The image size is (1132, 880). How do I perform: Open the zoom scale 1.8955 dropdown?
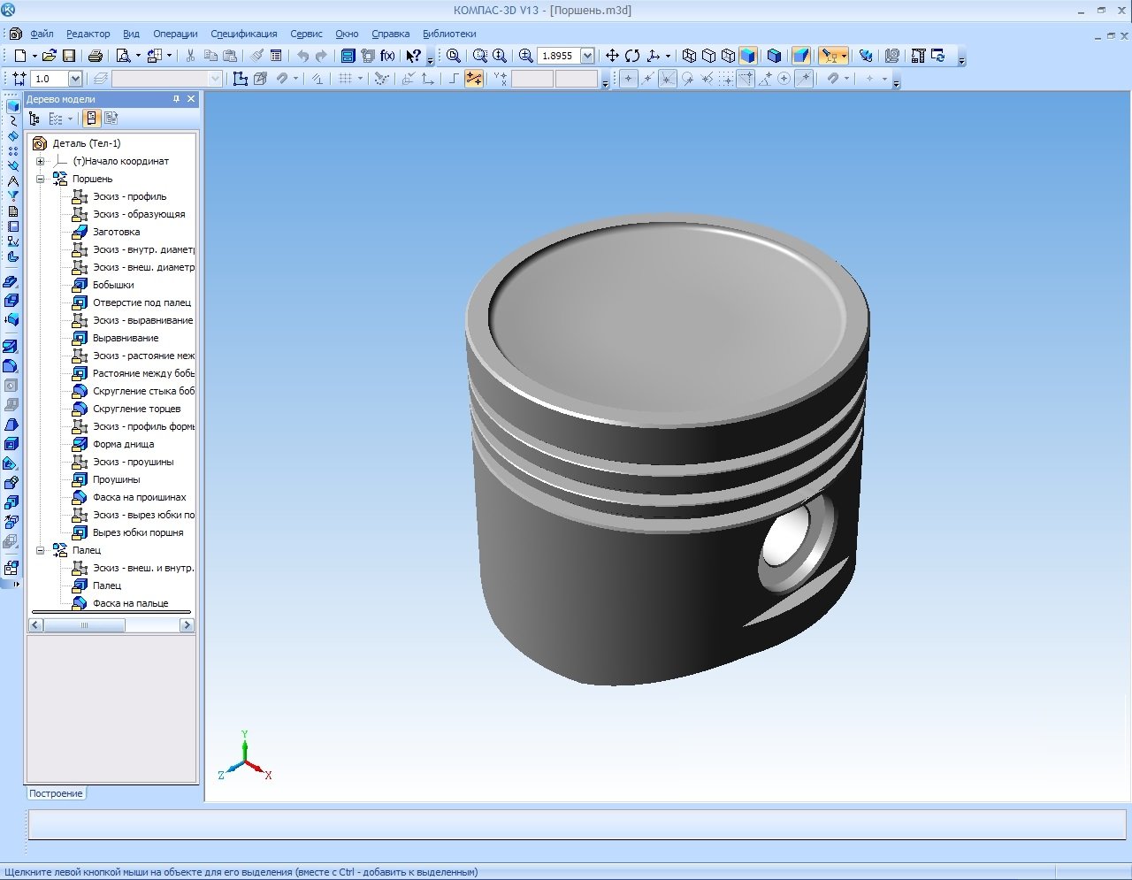[x=587, y=56]
